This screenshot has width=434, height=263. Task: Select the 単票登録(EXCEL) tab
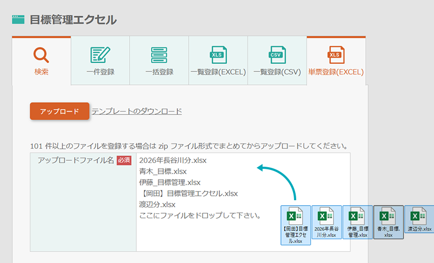pos(336,61)
